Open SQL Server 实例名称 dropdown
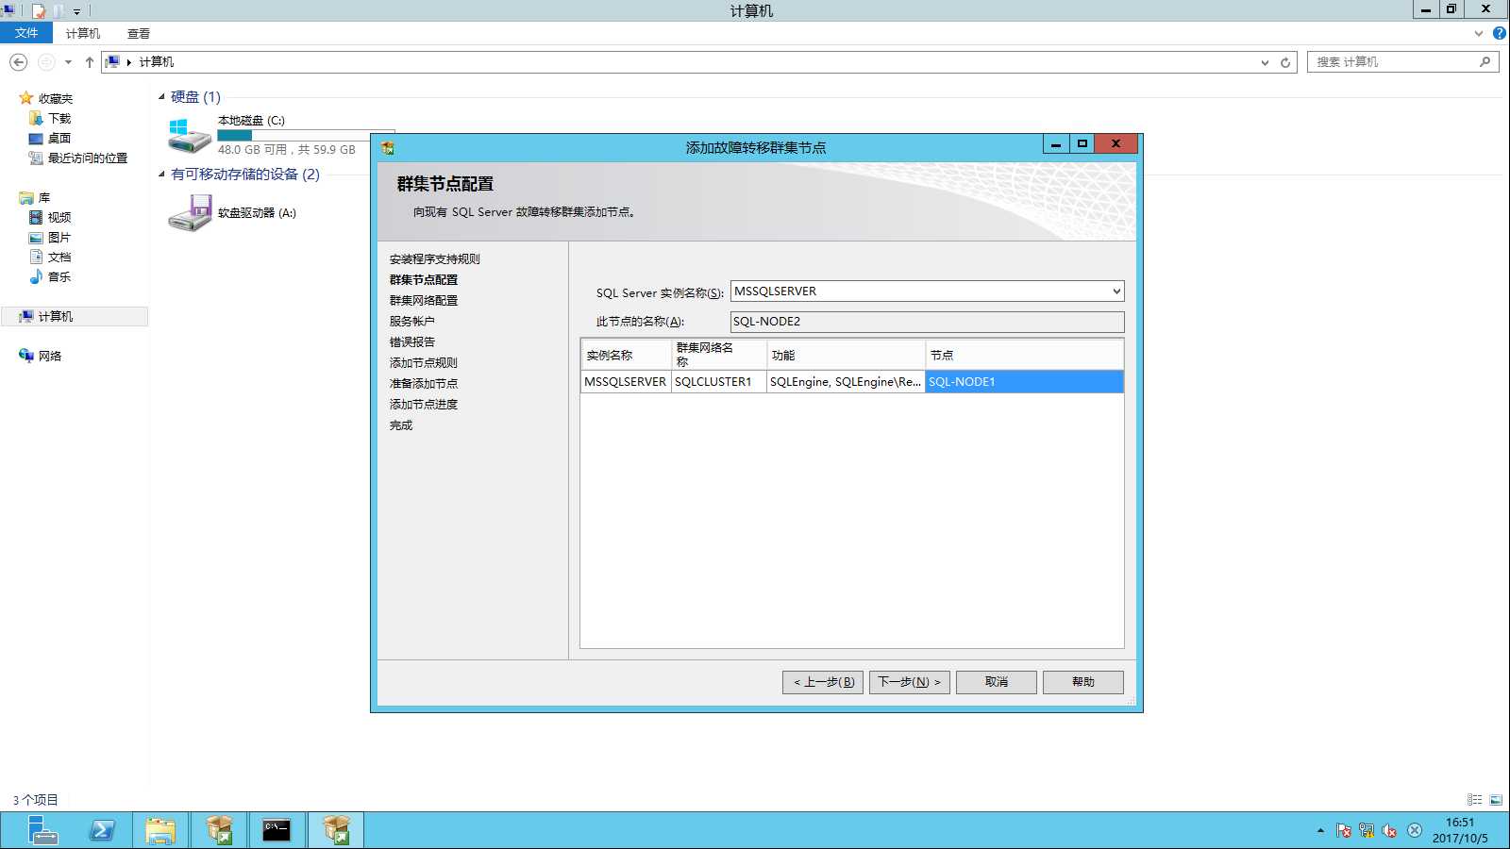This screenshot has height=849, width=1510. (x=1116, y=291)
